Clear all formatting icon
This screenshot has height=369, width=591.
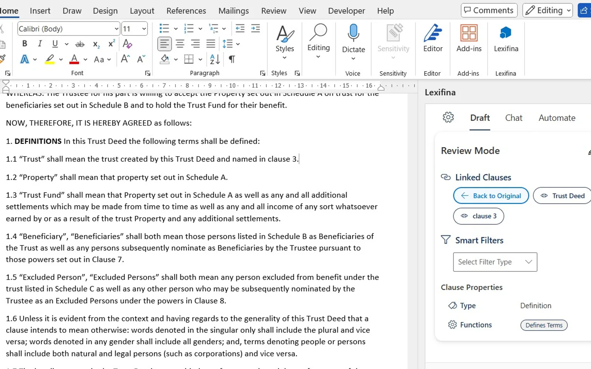pos(127,44)
